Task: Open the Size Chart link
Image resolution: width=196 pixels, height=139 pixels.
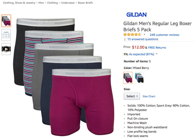Action: point(149,96)
